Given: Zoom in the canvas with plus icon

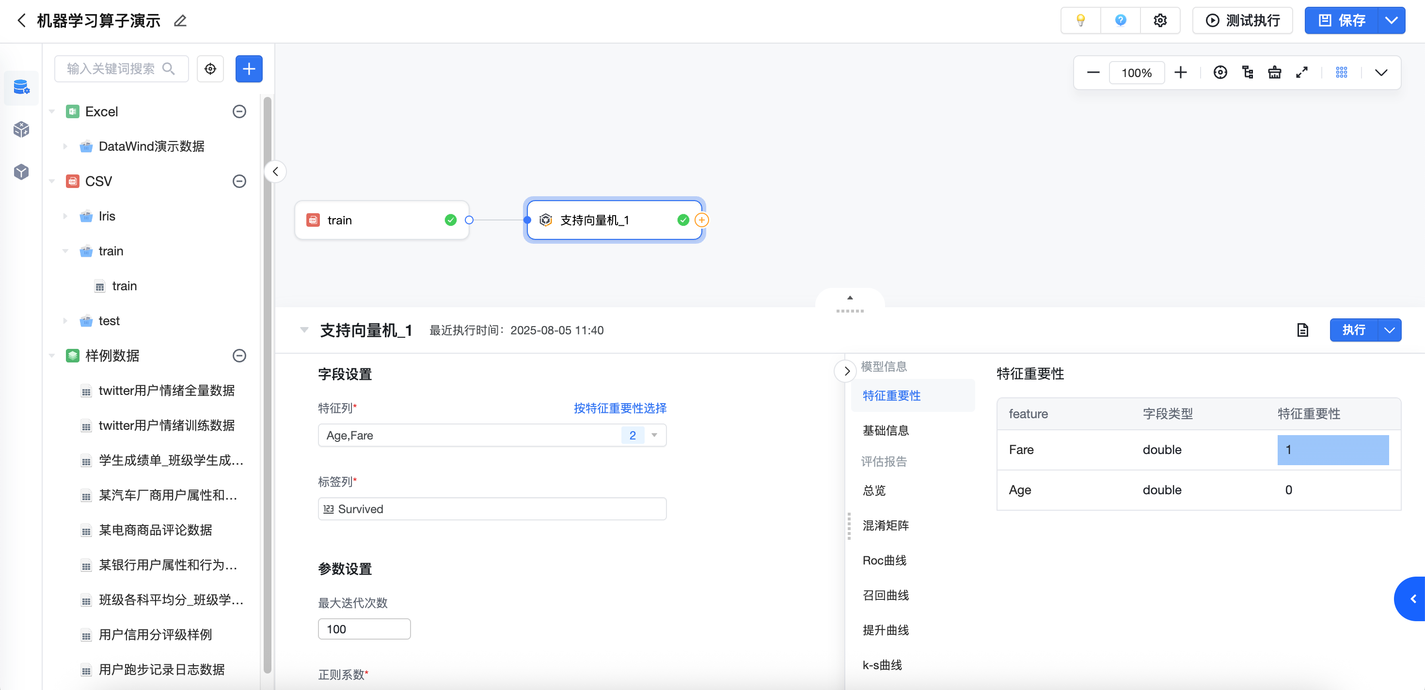Looking at the screenshot, I should (1181, 72).
